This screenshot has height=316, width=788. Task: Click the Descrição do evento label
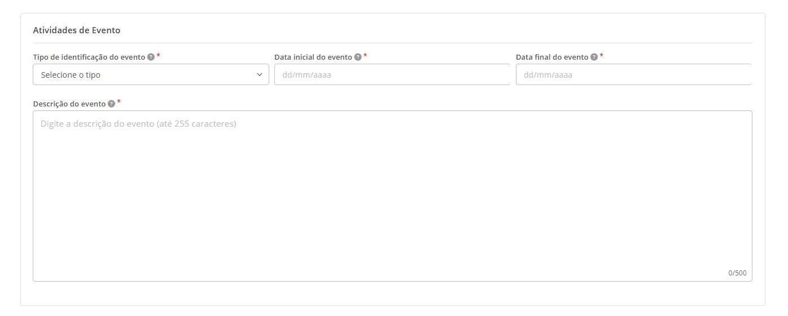tap(69, 104)
